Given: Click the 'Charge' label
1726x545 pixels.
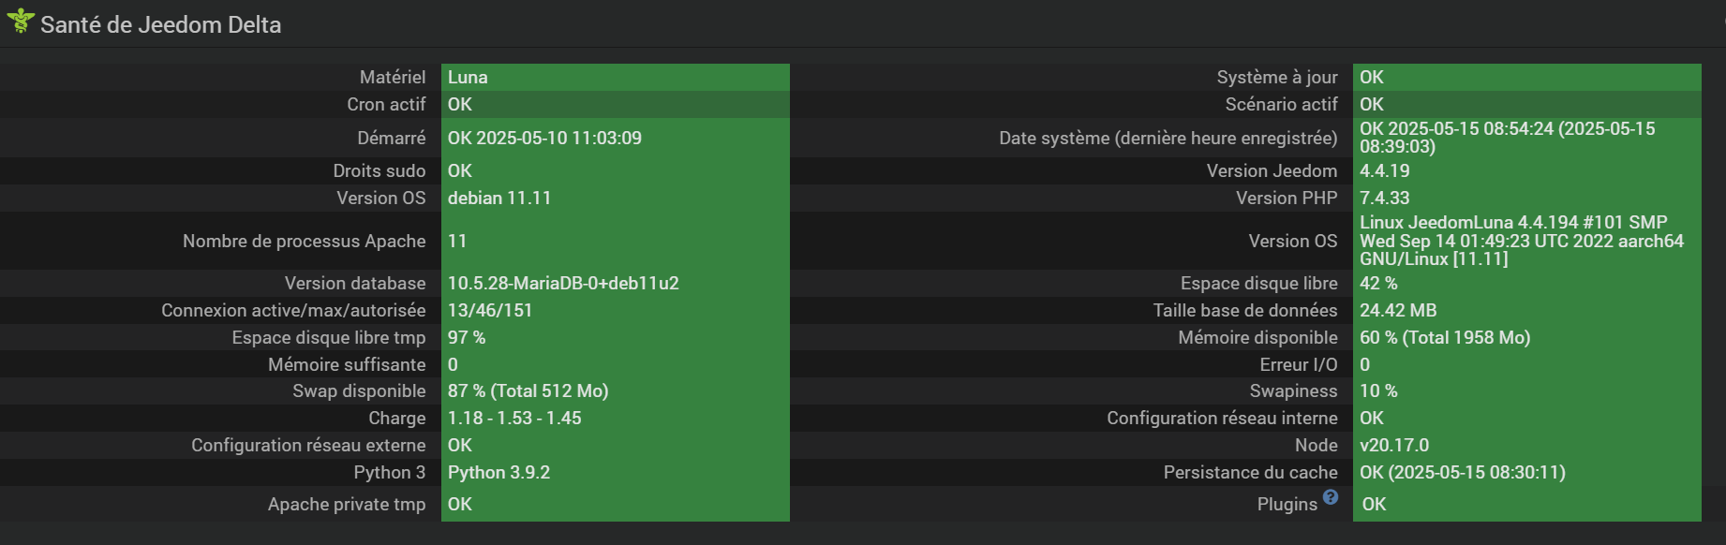Looking at the screenshot, I should 397,418.
